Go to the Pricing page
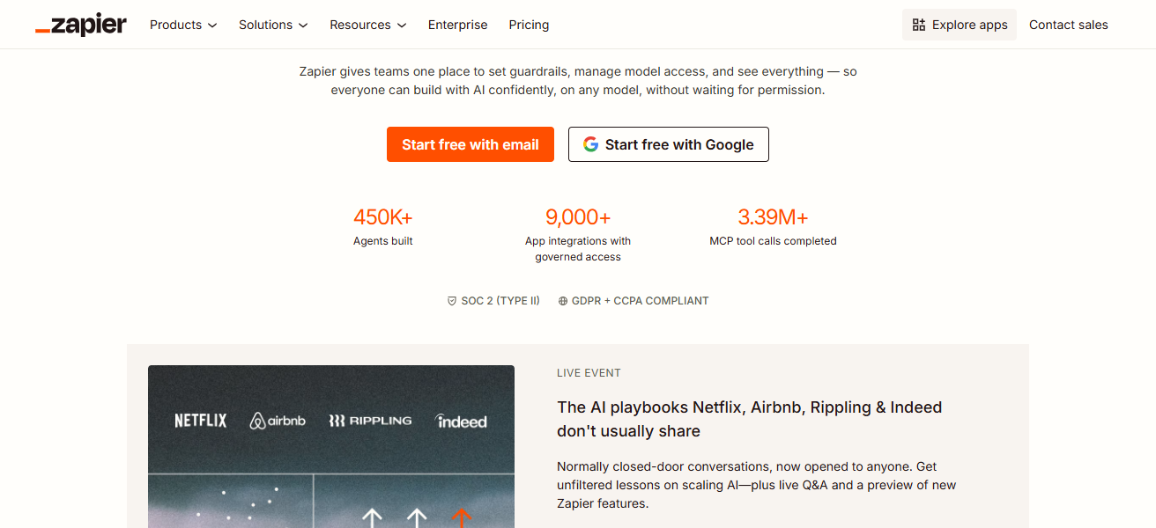Screen dimensions: 1156x528 pos(529,25)
